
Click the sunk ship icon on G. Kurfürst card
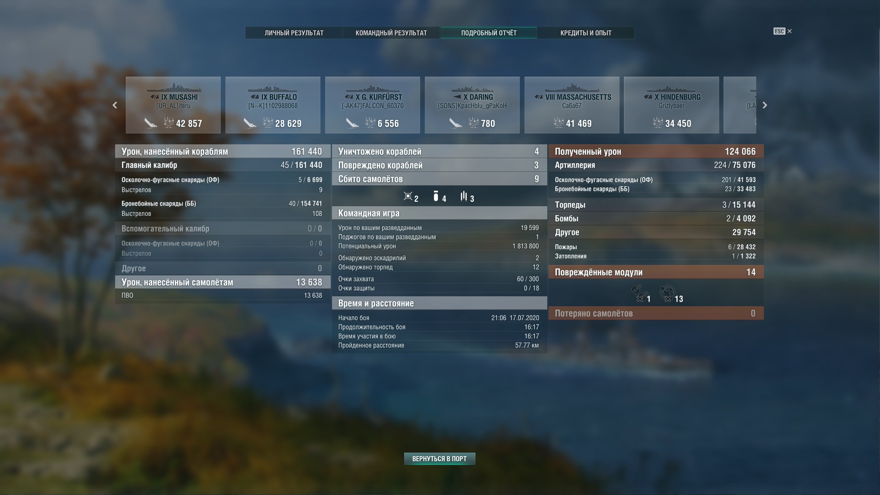click(x=352, y=123)
